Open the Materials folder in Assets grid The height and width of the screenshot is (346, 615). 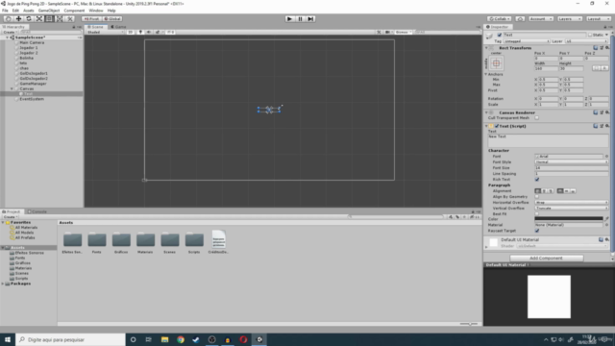(145, 242)
